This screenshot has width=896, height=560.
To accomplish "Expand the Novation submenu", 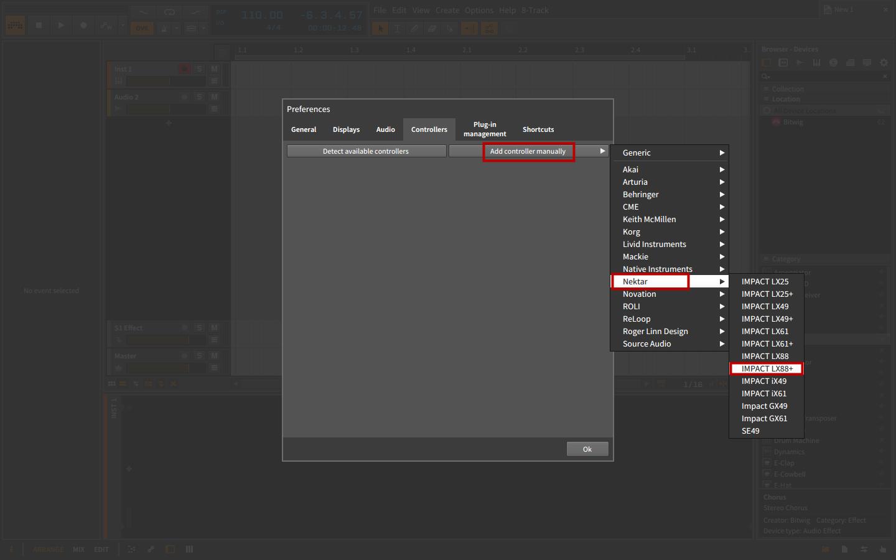I will [669, 294].
